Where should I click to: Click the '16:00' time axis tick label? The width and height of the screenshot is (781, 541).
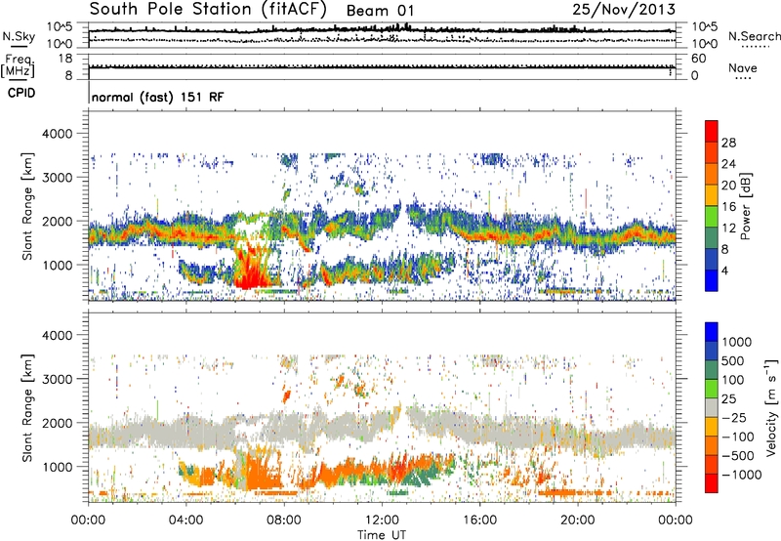(x=479, y=520)
